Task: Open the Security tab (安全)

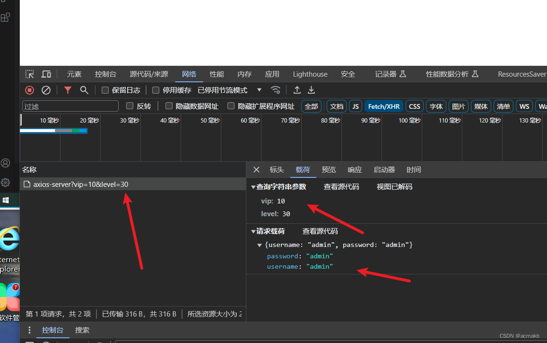Action: [348, 74]
